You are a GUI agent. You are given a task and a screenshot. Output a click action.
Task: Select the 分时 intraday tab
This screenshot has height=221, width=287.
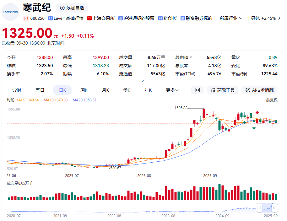click(x=17, y=90)
